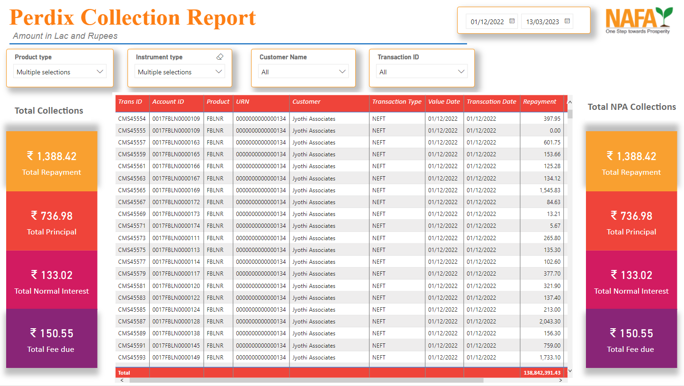This screenshot has height=386, width=684.
Task: Sort by the Product column header
Action: (218, 102)
